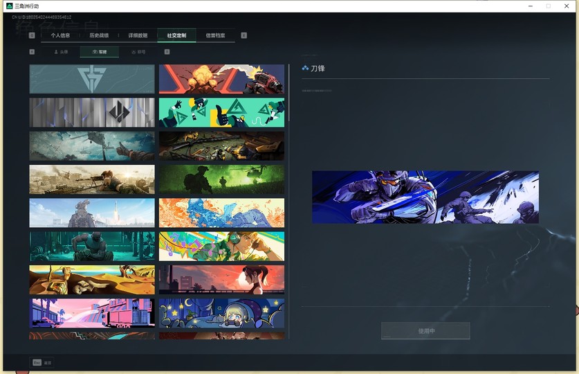
Task: Select the girl with headphones banner
Action: pyautogui.click(x=221, y=246)
